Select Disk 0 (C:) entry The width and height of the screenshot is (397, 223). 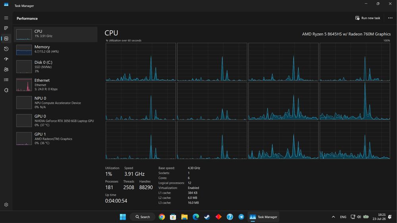tap(56, 67)
